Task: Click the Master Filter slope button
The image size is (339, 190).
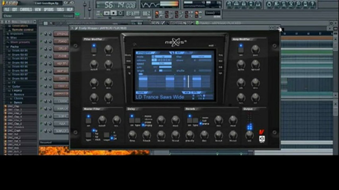Action: (106, 135)
